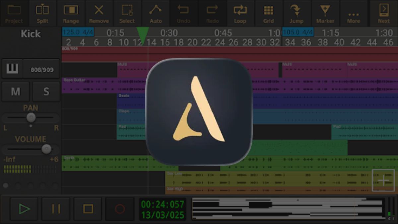Open the More options menu
398x224 pixels.
[x=354, y=13]
